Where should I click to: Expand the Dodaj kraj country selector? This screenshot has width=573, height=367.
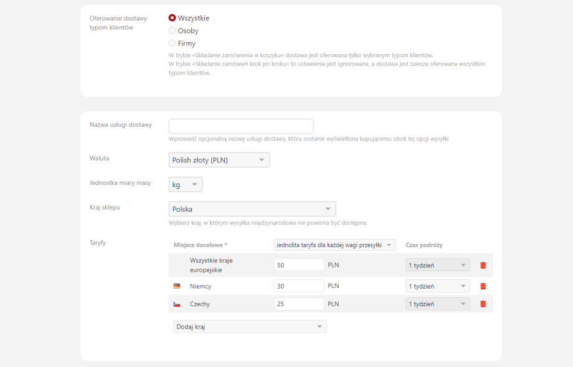(250, 327)
